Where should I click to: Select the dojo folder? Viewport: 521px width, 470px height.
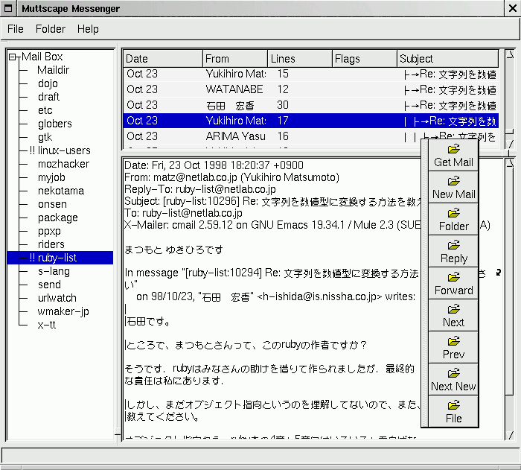pos(48,83)
